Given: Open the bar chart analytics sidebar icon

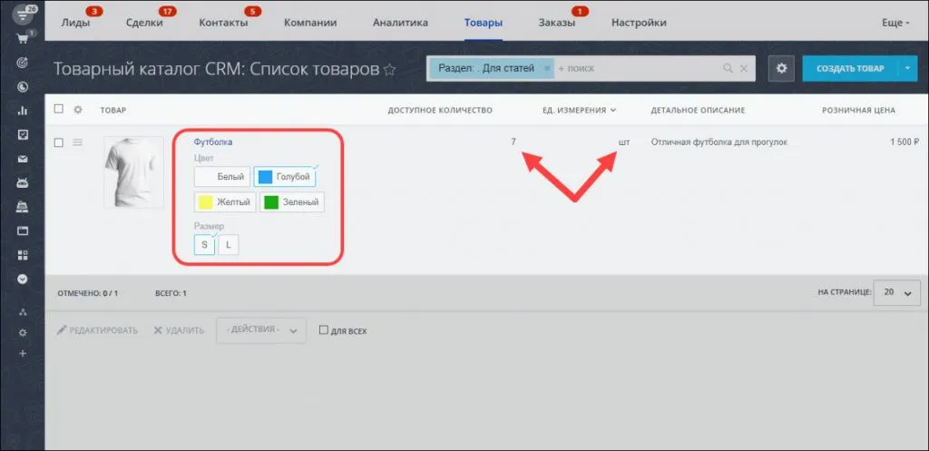Looking at the screenshot, I should 22,111.
